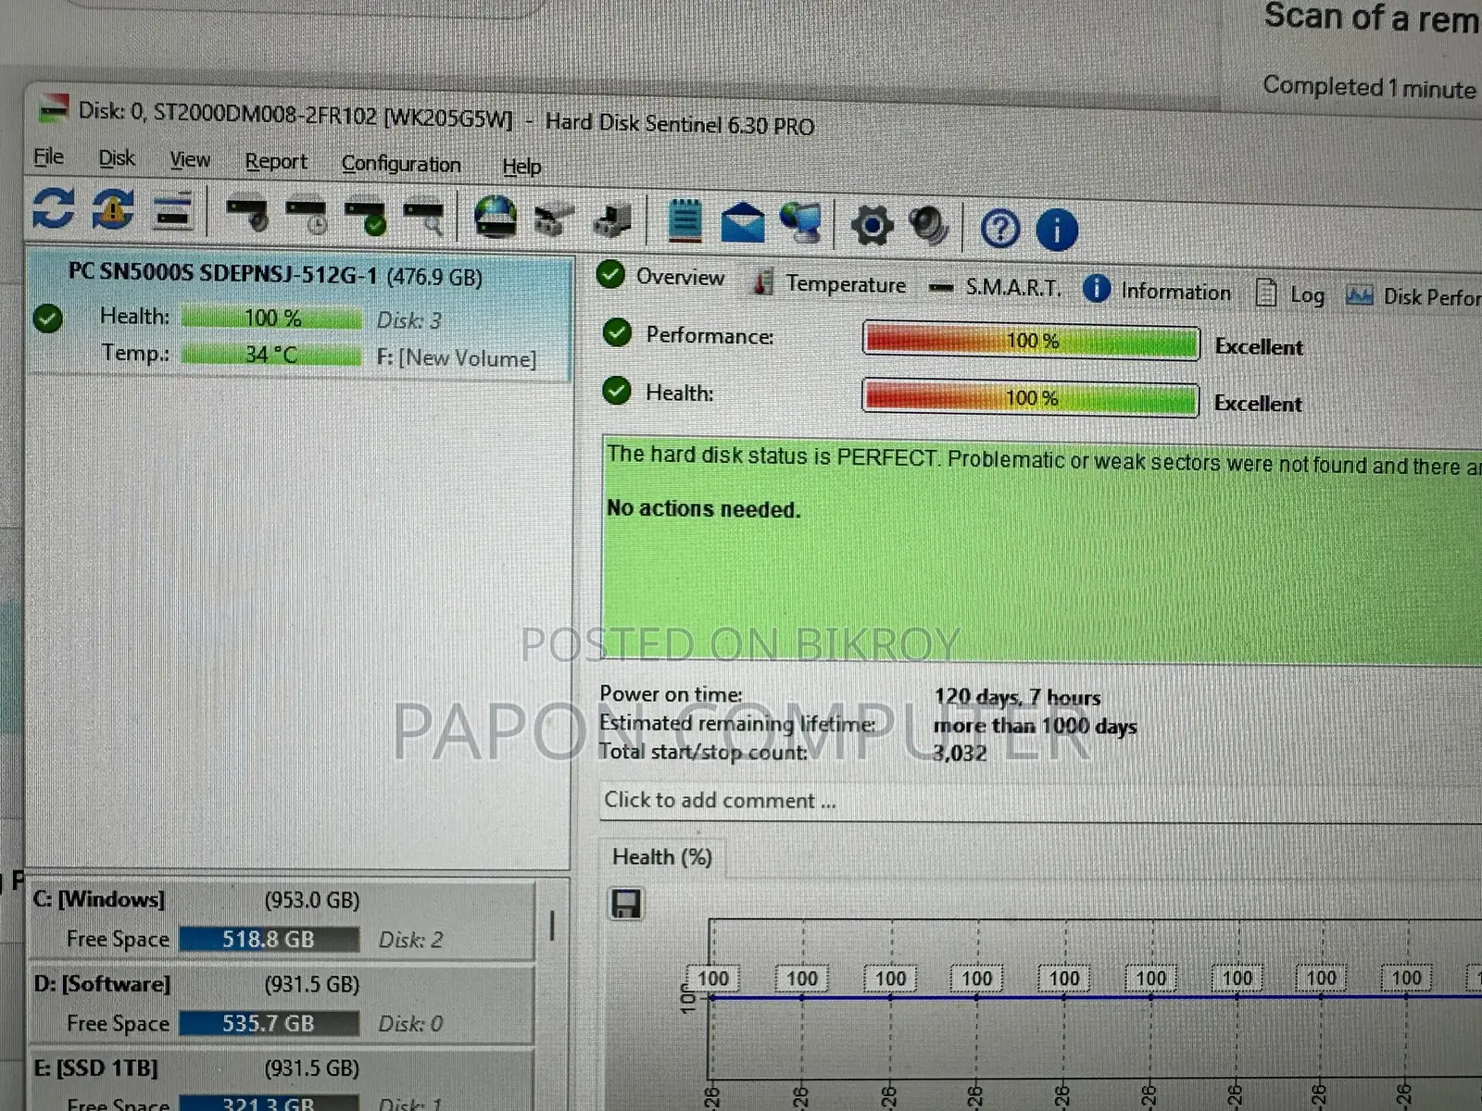1482x1111 pixels.
Task: Select the D: [Software] volume
Action: 283,1005
